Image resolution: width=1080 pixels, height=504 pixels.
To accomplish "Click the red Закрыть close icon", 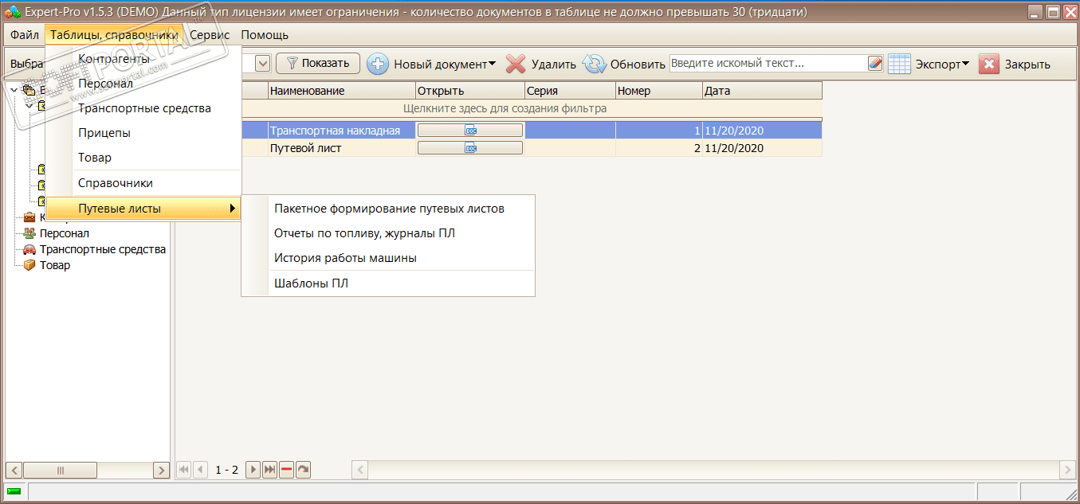I will (988, 64).
